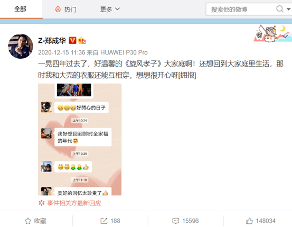Open the post timestamp 2020-12-15 11:36
292x227 pixels.
61,52
